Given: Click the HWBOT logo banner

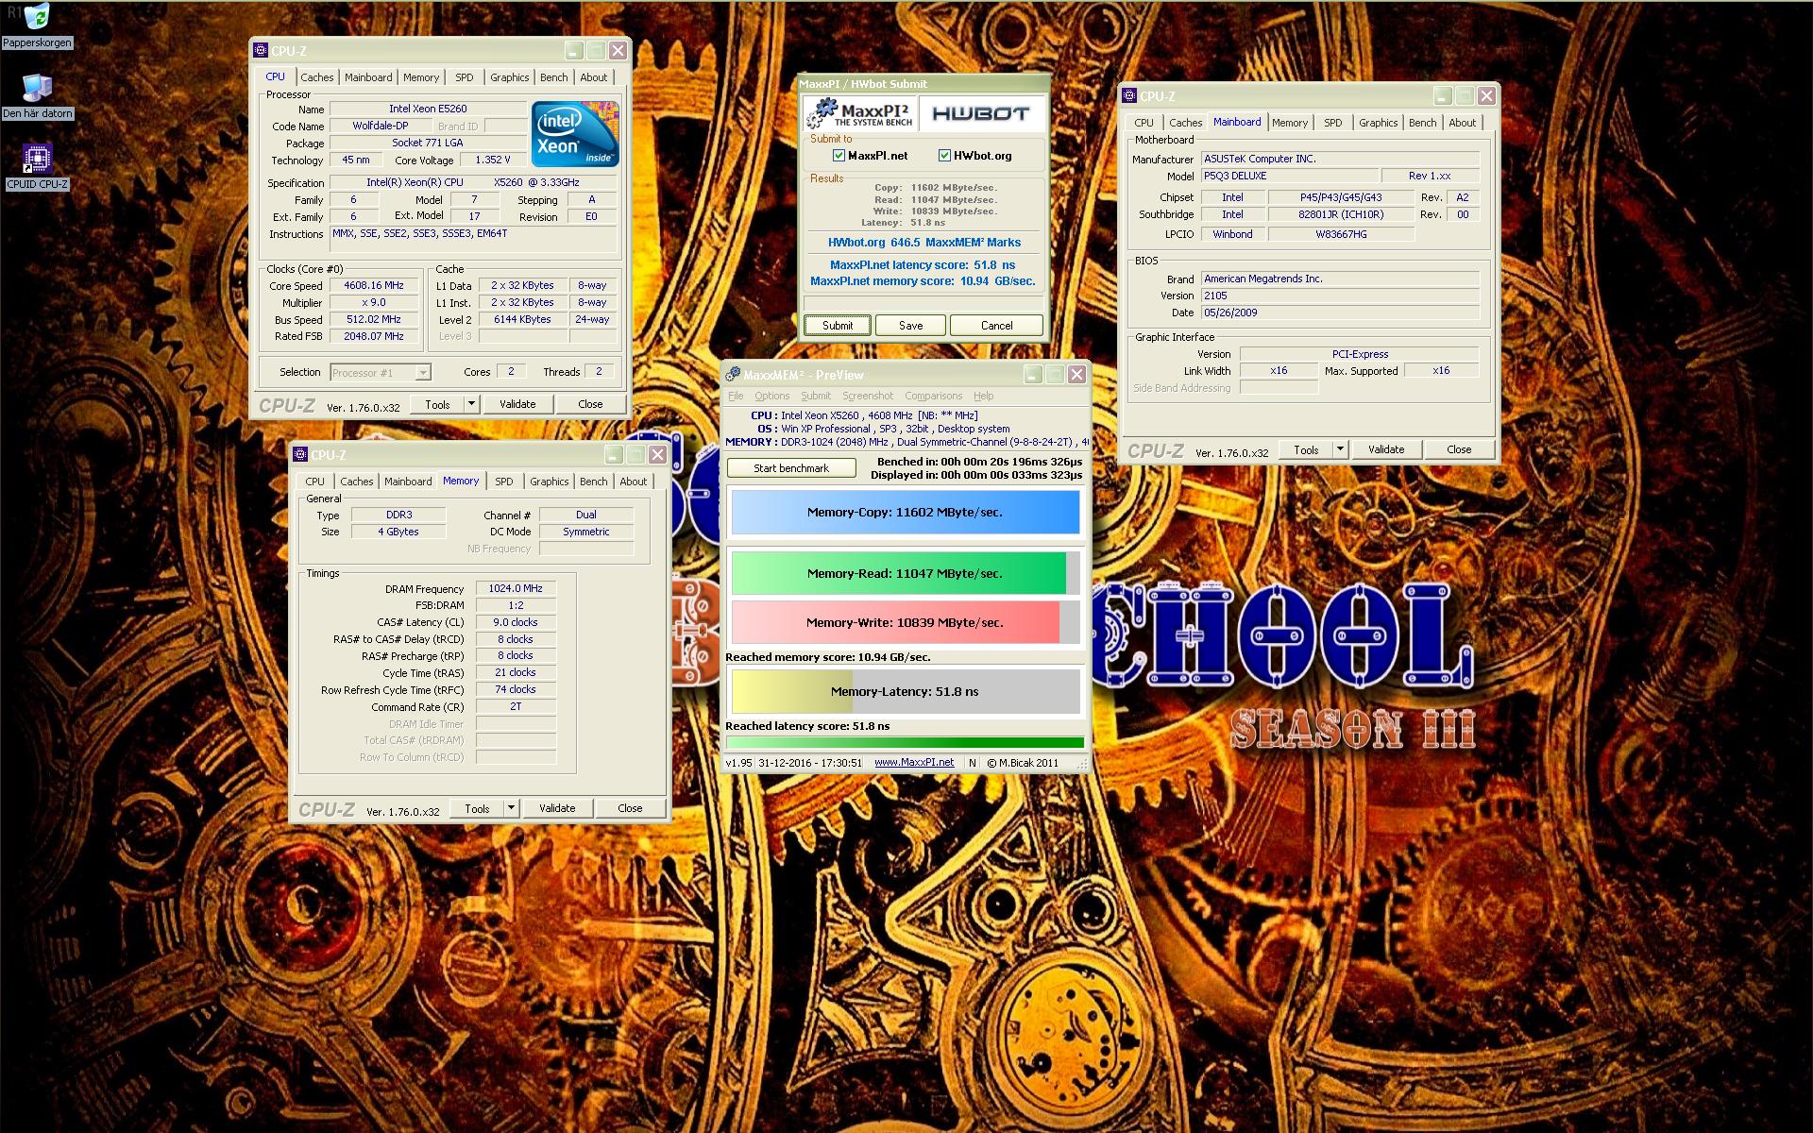Looking at the screenshot, I should tap(981, 113).
